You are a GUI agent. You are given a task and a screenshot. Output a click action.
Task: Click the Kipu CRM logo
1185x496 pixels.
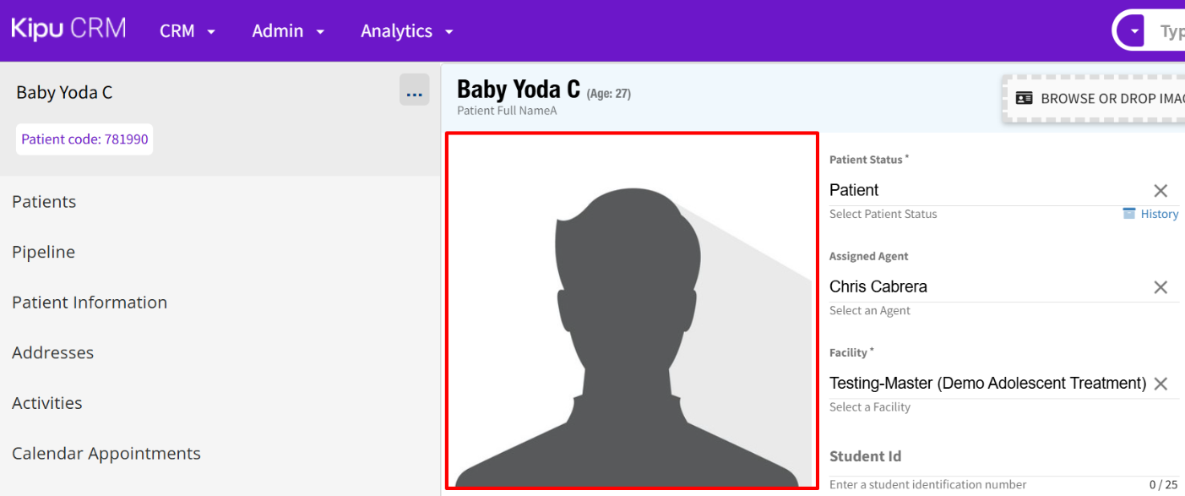(68, 30)
